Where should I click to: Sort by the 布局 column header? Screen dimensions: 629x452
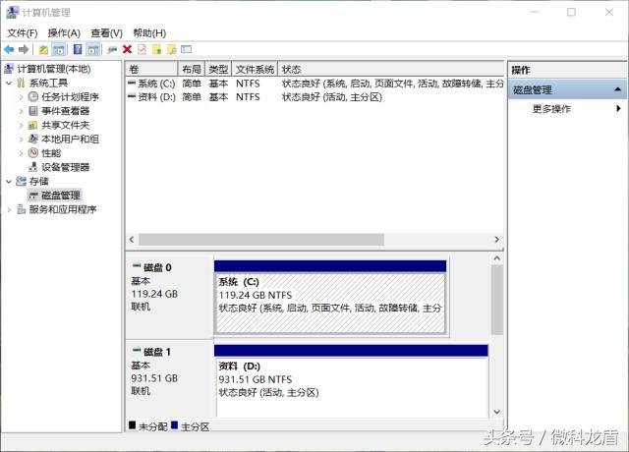(x=192, y=70)
